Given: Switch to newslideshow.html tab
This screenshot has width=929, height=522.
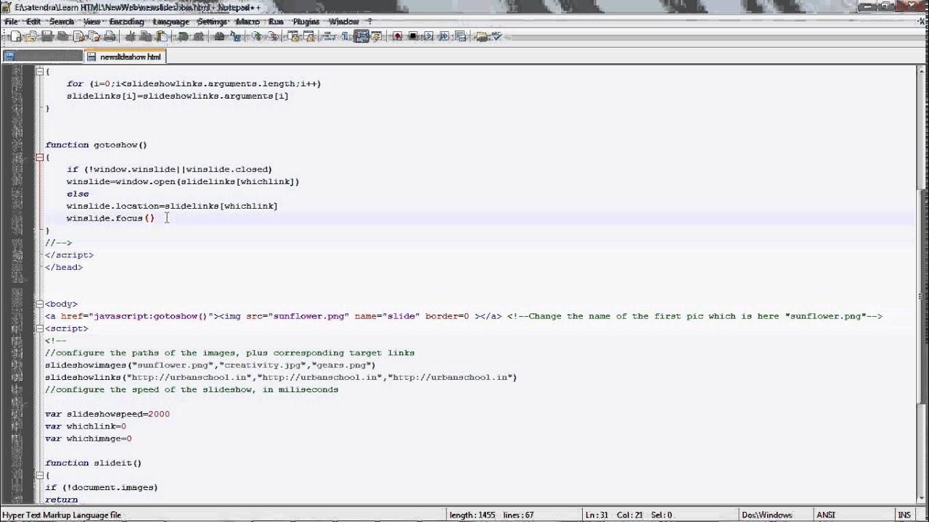Looking at the screenshot, I should [125, 57].
